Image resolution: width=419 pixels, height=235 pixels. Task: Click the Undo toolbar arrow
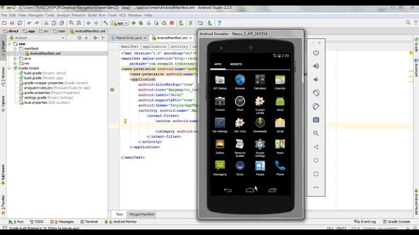pyautogui.click(x=29, y=23)
